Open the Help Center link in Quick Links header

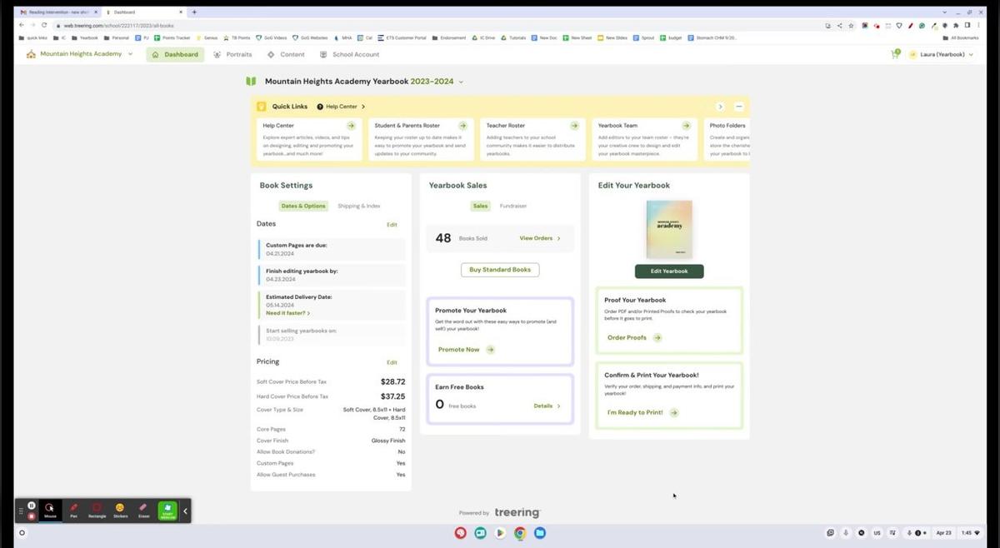pyautogui.click(x=341, y=107)
